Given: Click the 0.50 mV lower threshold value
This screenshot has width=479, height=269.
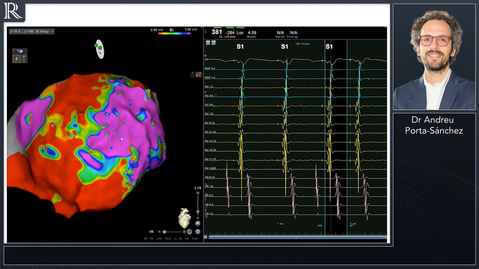Looking at the screenshot, I should pos(156,30).
